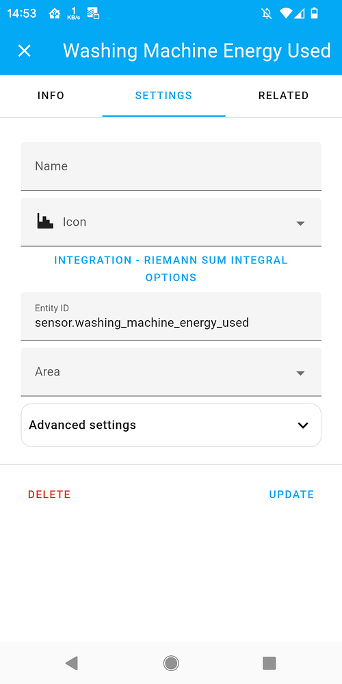The height and width of the screenshot is (684, 342).
Task: Open the Icon picker dropdown arrow
Action: pyautogui.click(x=300, y=224)
